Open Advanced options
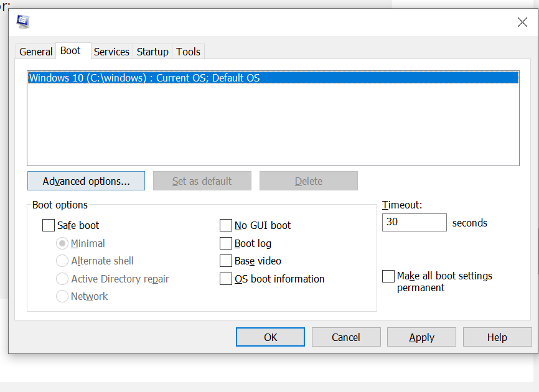 click(86, 181)
